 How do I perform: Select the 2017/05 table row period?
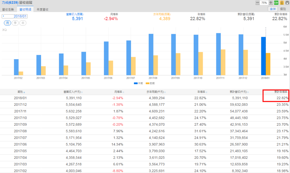tap(20, 151)
